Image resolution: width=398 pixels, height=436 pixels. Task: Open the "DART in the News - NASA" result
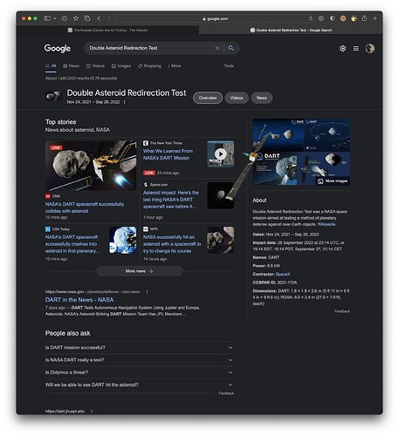[x=79, y=300]
